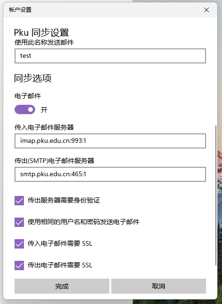Image resolution: width=222 pixels, height=304 pixels.
Task: Focus the imap.pku.edu.cn:993:1 incoming server field
Action: [110, 141]
